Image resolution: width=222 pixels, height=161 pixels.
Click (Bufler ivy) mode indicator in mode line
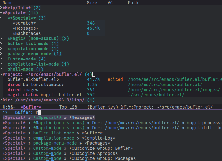[103, 107]
